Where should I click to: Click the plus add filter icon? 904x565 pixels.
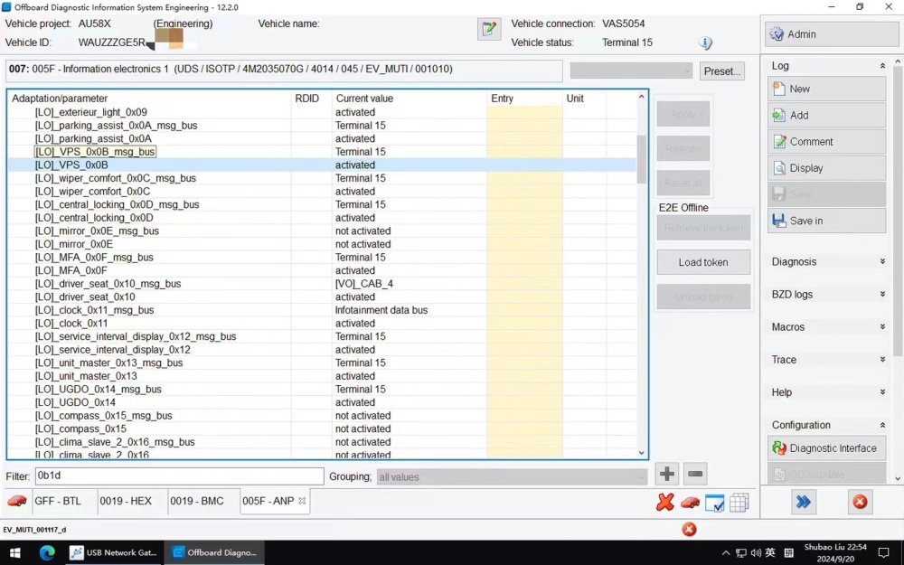[667, 474]
